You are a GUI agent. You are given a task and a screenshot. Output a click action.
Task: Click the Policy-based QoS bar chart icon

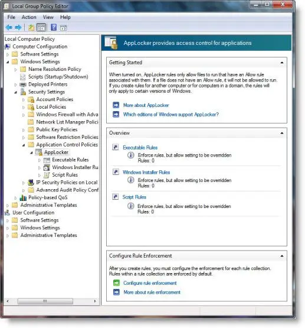click(23, 197)
